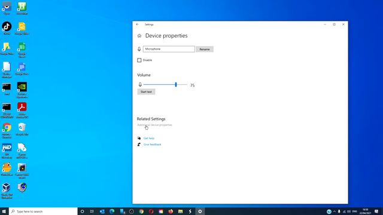Image resolution: width=383 pixels, height=215 pixels.
Task: Launch Google Chrome from the taskbar
Action: [141, 211]
